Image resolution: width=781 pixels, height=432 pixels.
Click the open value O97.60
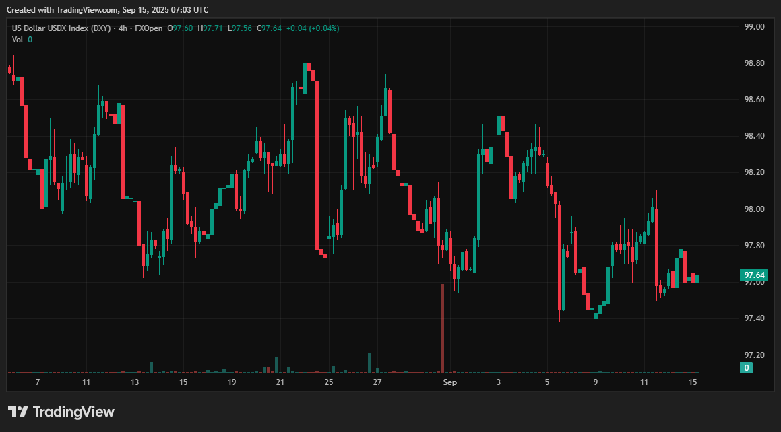180,28
